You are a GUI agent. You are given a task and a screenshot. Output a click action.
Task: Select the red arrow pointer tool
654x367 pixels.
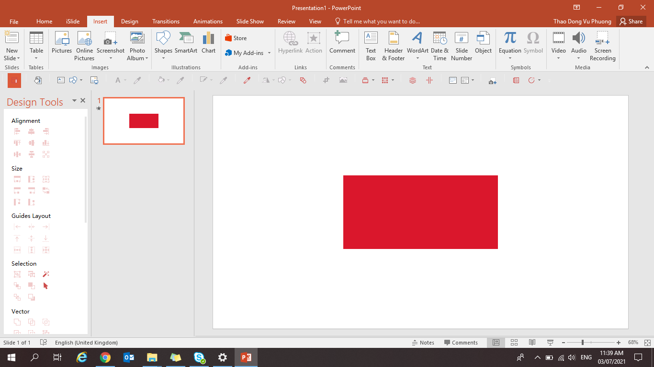pos(46,286)
